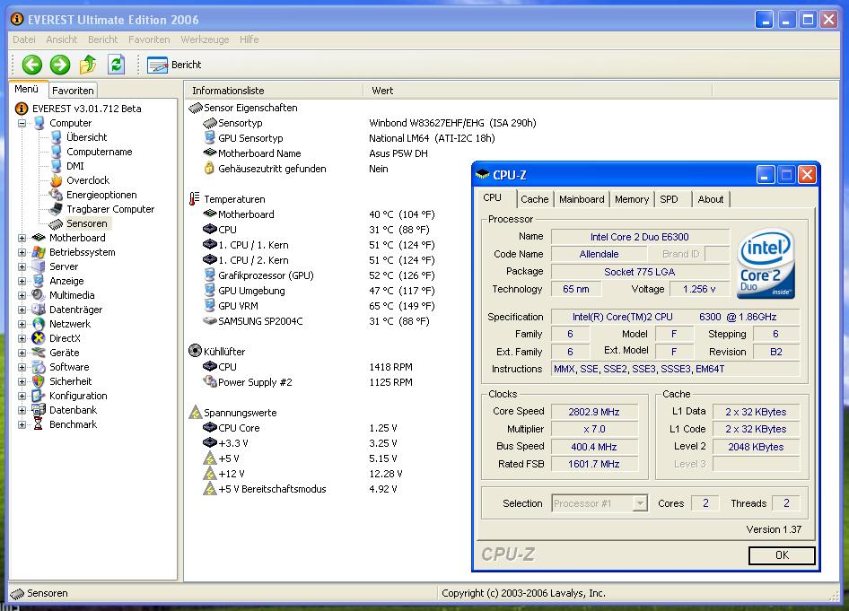This screenshot has height=611, width=849.
Task: Select the Benchmark tree item
Action: pyautogui.click(x=73, y=424)
